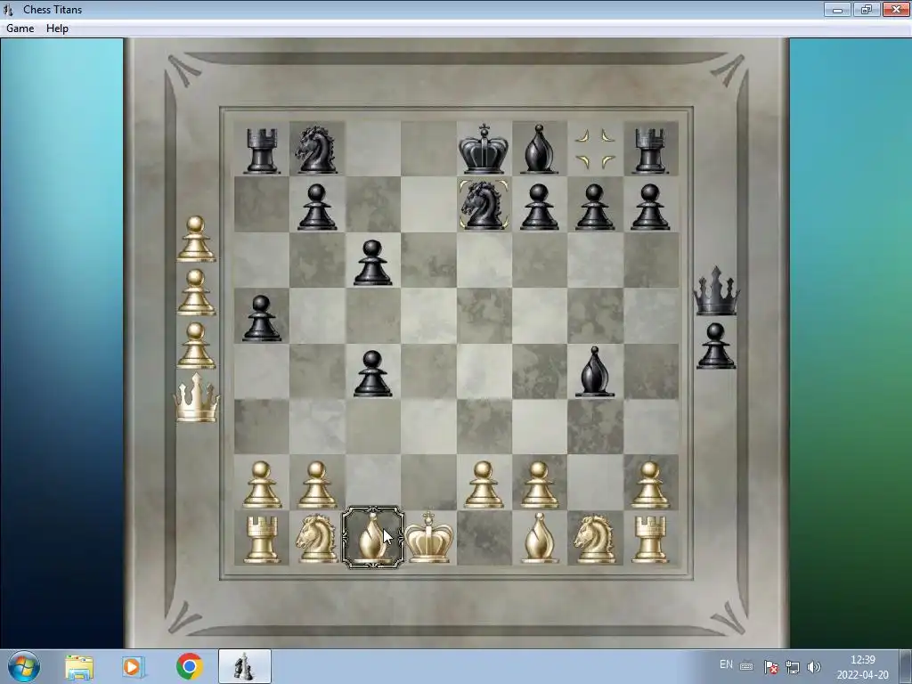Select the black pawn on g7
912x684 pixels.
pos(594,207)
